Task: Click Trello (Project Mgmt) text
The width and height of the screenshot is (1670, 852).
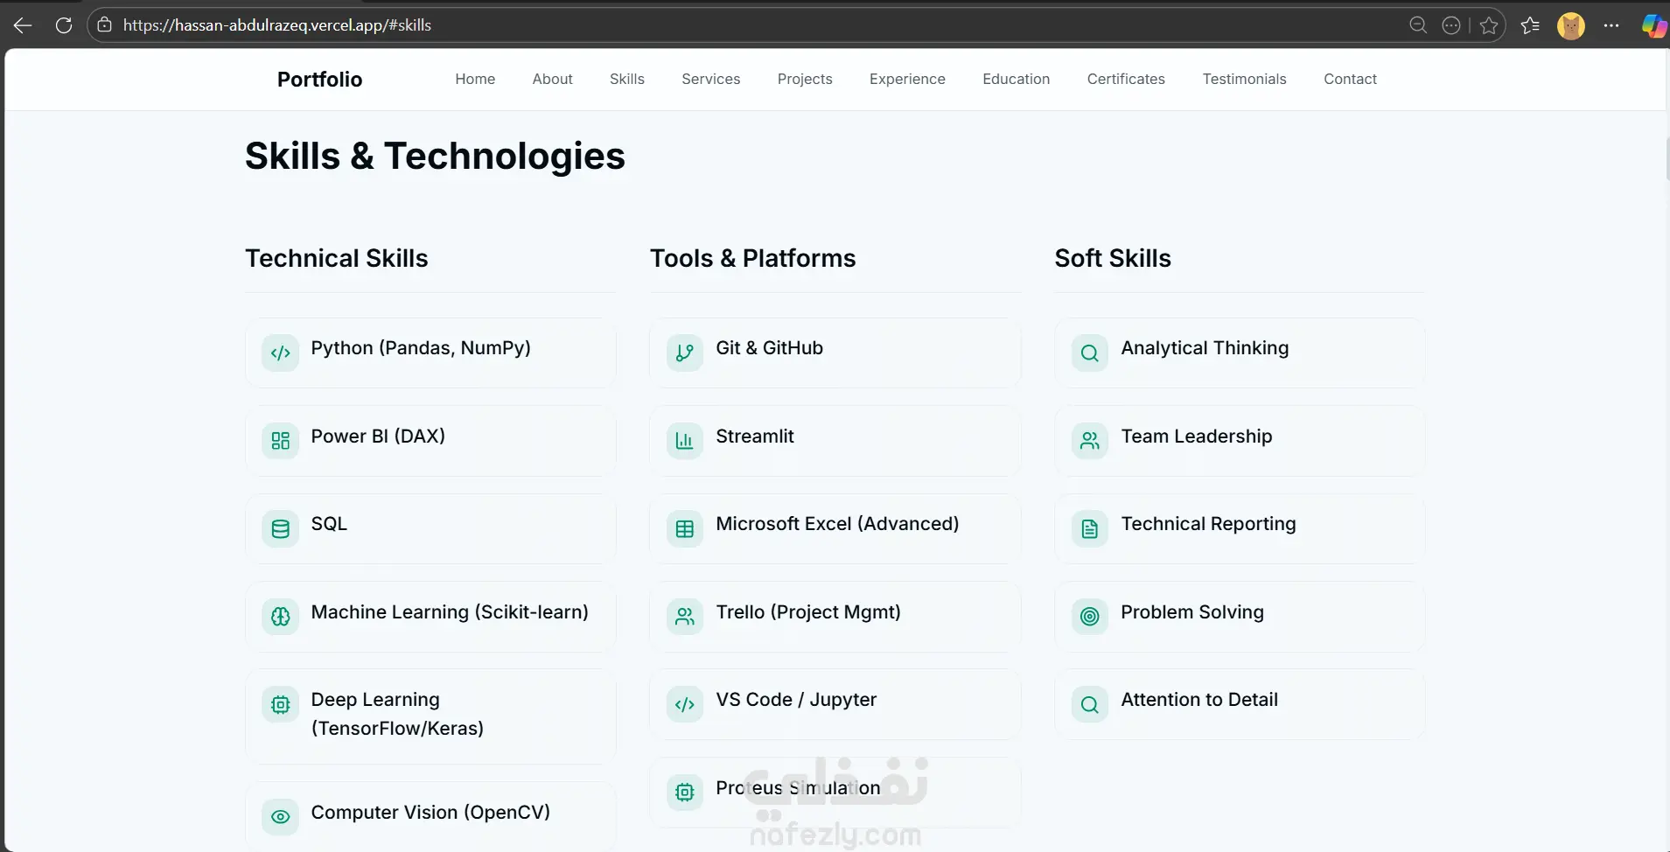Action: [808, 612]
